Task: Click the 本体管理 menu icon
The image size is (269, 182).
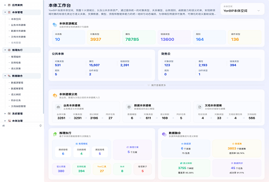Action: [x=9, y=13]
